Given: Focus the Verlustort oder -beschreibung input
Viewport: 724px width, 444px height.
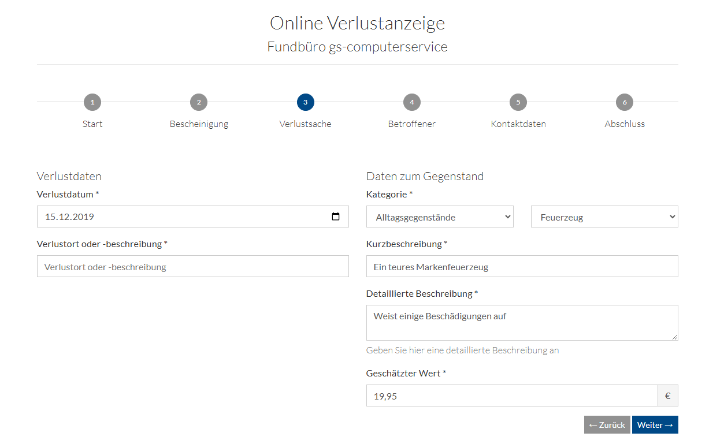Looking at the screenshot, I should pos(192,267).
